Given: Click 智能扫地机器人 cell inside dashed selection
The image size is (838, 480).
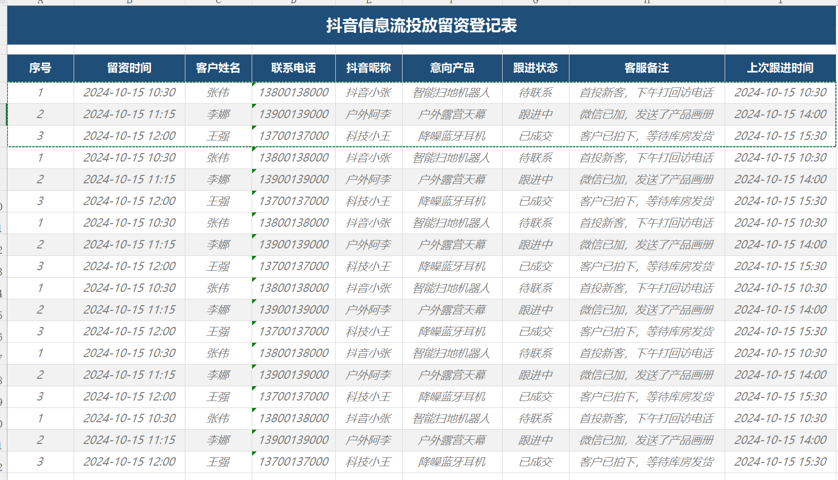Looking at the screenshot, I should click(x=452, y=93).
